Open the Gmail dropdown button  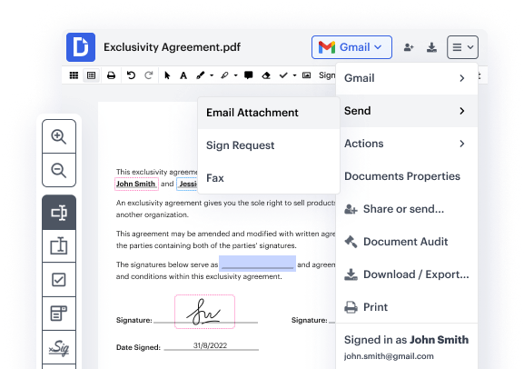coord(351,47)
